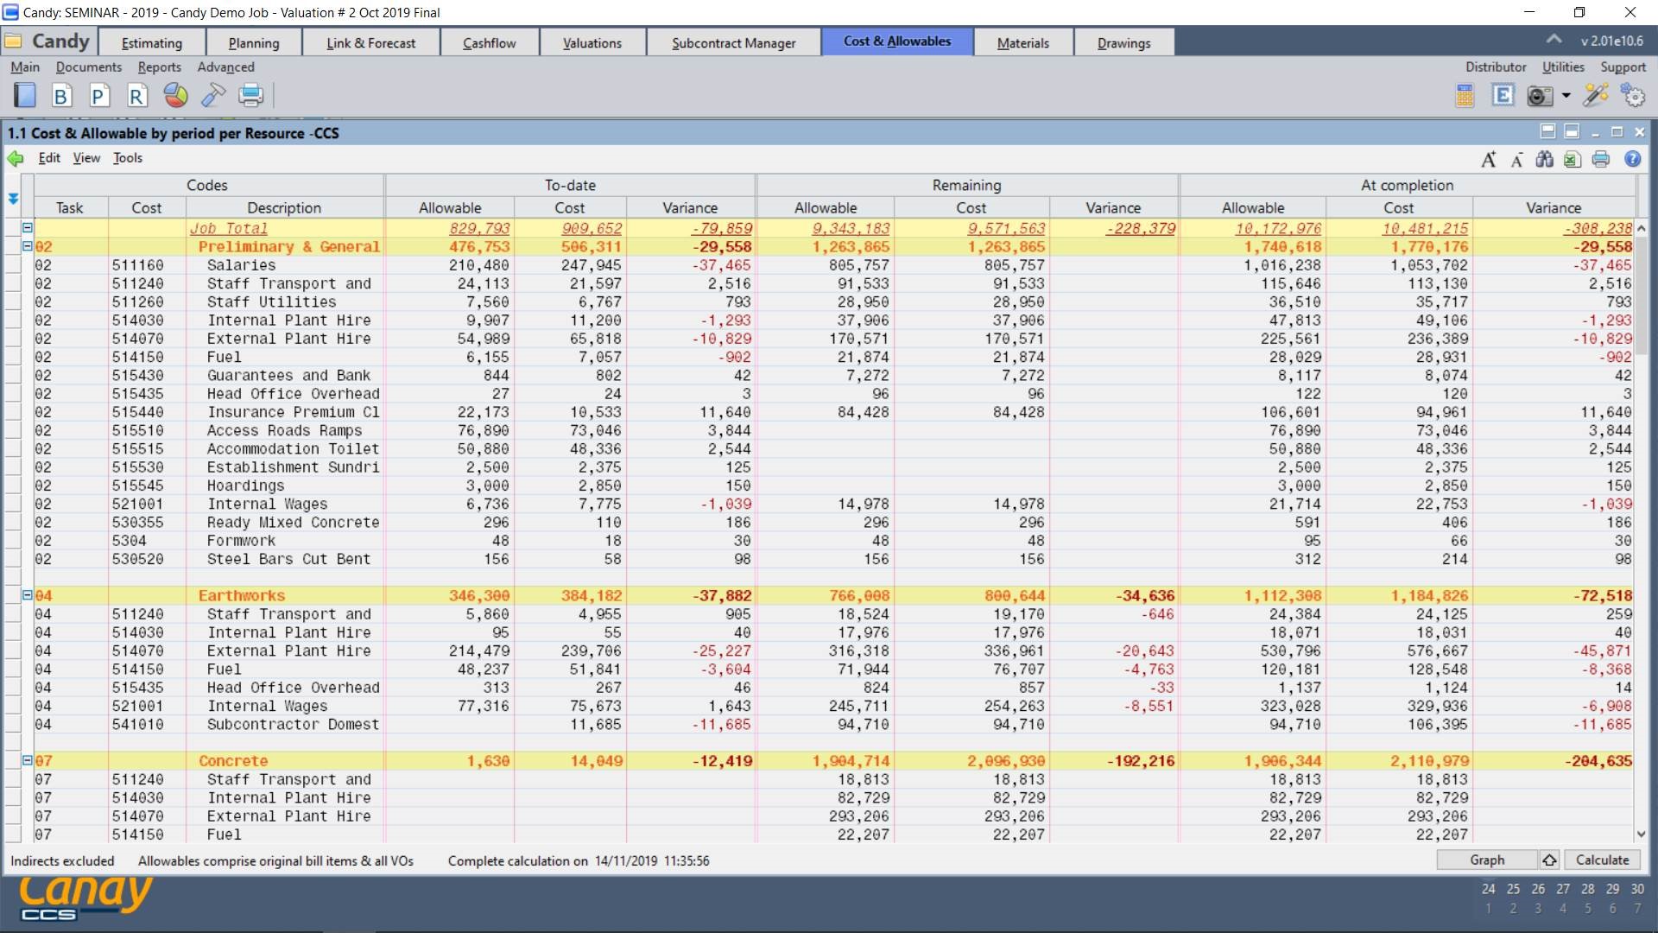Screen dimensions: 1658x933
Task: Toggle the Sigma E totals button
Action: [x=1503, y=95]
